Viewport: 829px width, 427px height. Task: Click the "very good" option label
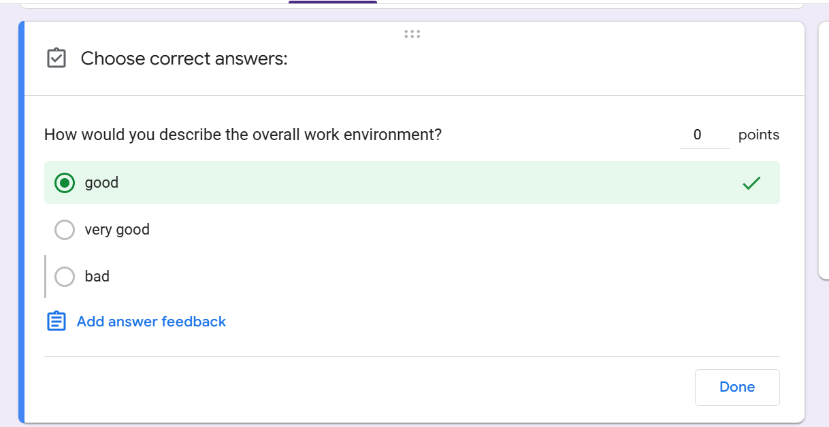click(117, 230)
